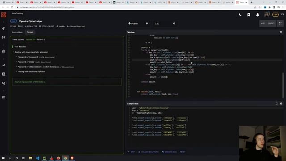Image resolution: width=286 pixels, height=161 pixels.
Task: Click the Solution editor vertical scrollbar
Action: pos(283,85)
